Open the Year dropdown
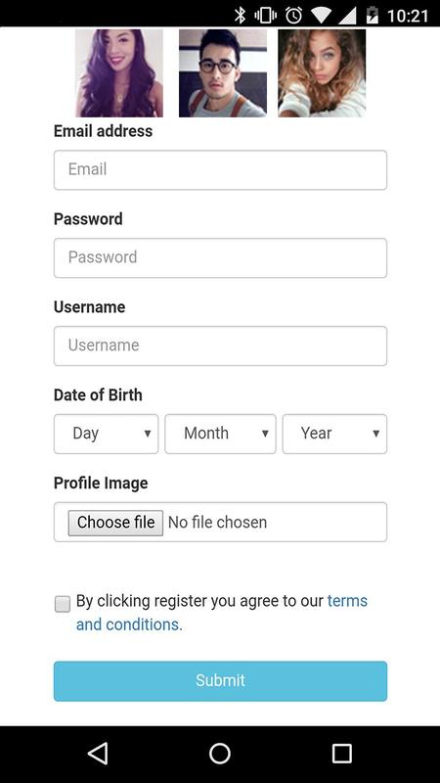Screen dimensions: 440x783 click(x=334, y=434)
